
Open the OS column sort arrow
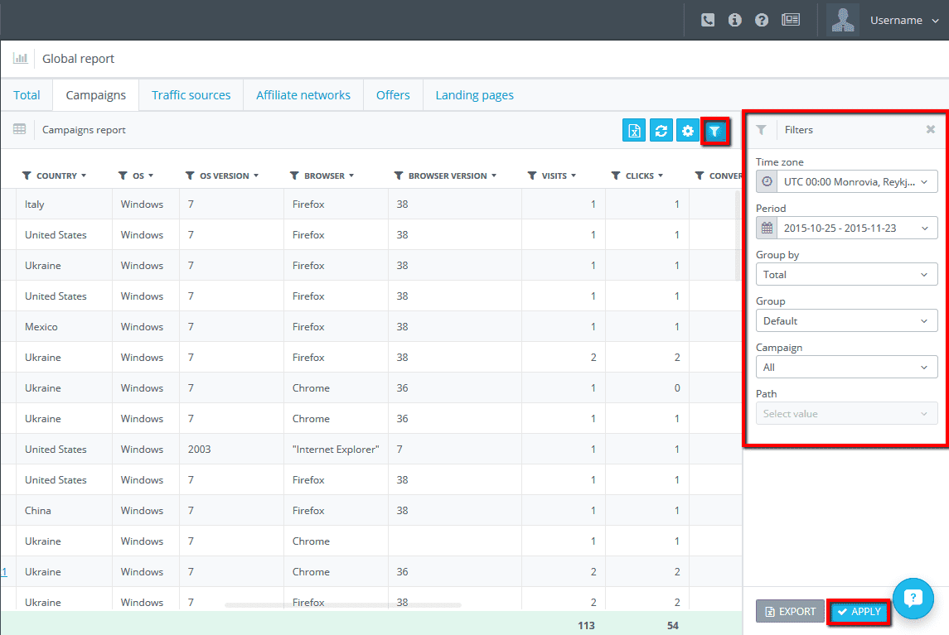[151, 176]
